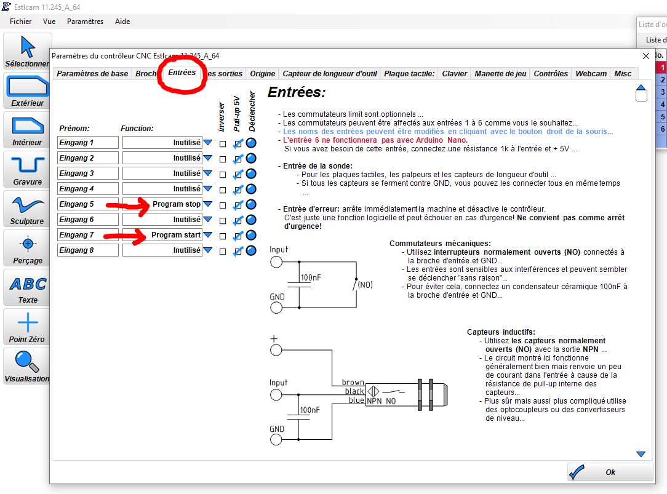Select the Sélectionner arrow tool

coord(26,52)
